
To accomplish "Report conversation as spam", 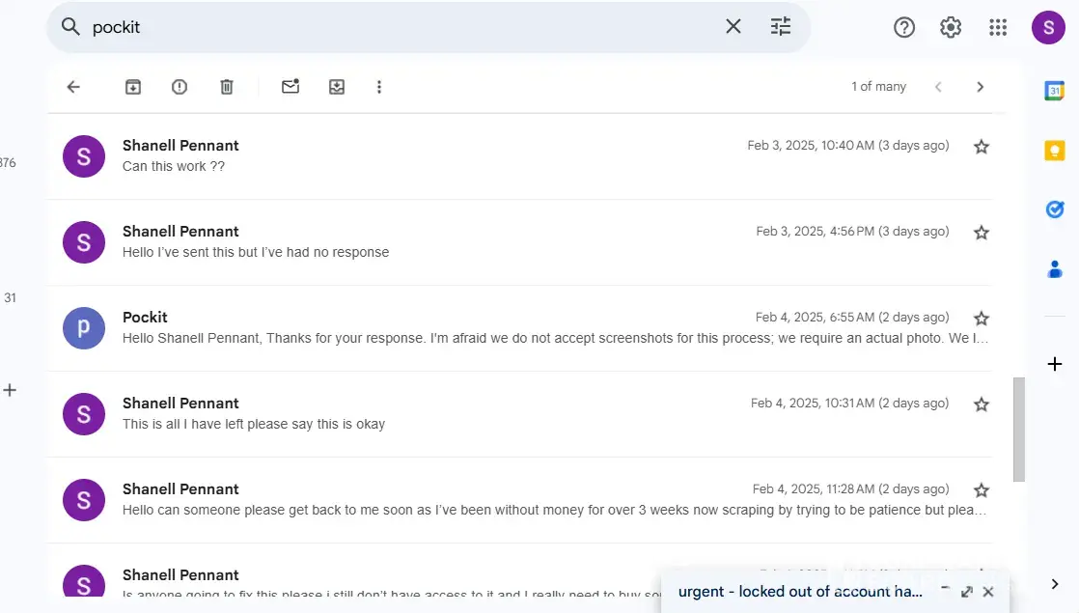I will (x=180, y=87).
